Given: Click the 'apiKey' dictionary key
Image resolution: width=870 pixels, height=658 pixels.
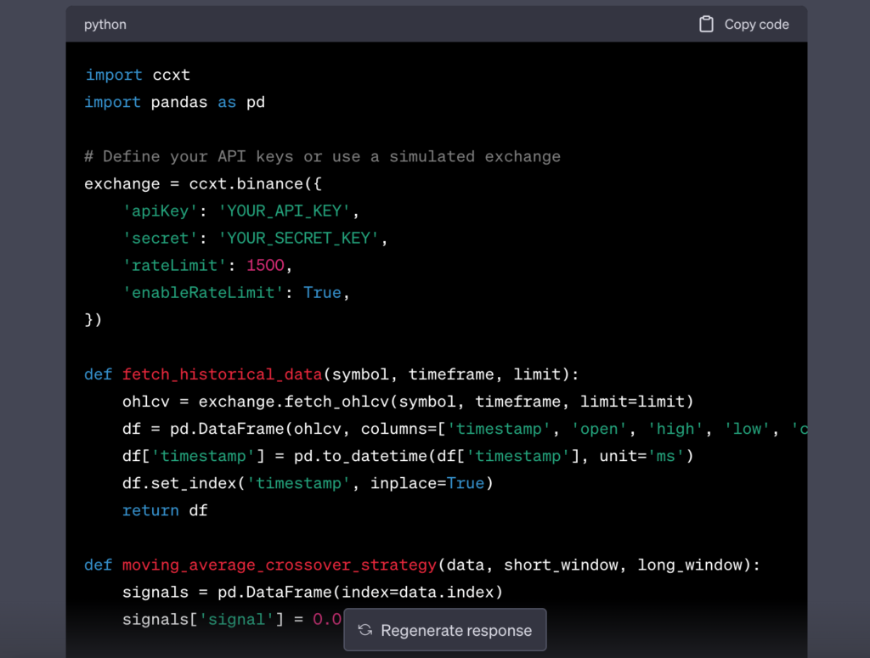Looking at the screenshot, I should pyautogui.click(x=160, y=211).
